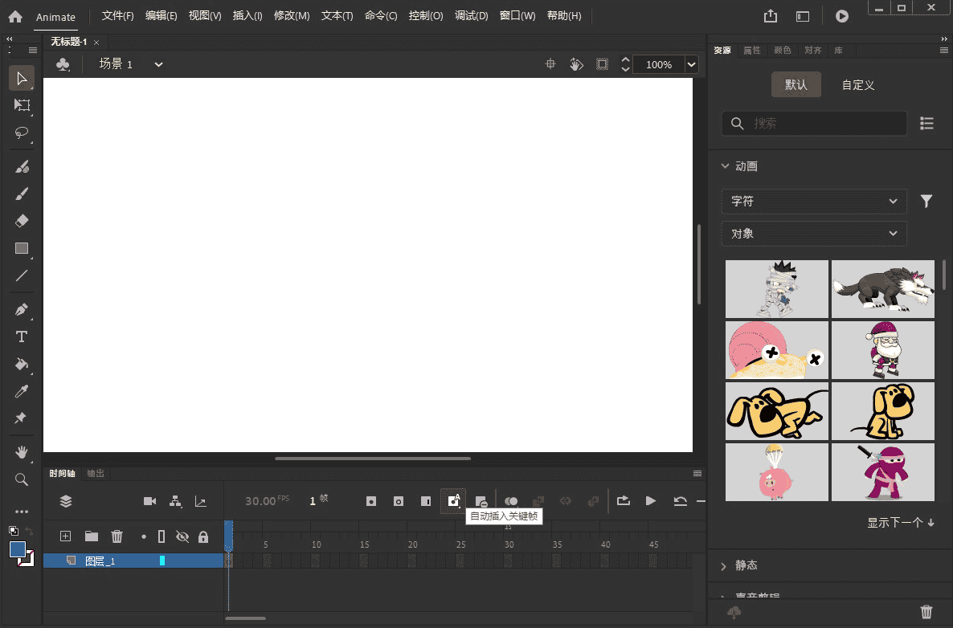Switch to the 输出 tab
The width and height of the screenshot is (953, 628).
tap(95, 473)
